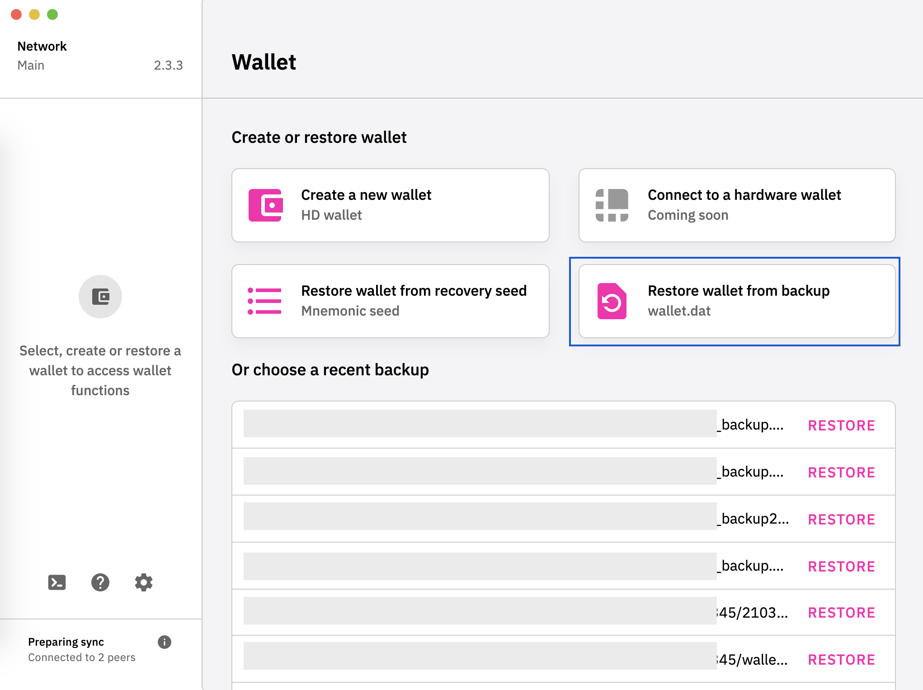This screenshot has width=923, height=690.
Task: Click the grey wallet placeholder circle icon
Action: pyautogui.click(x=100, y=297)
